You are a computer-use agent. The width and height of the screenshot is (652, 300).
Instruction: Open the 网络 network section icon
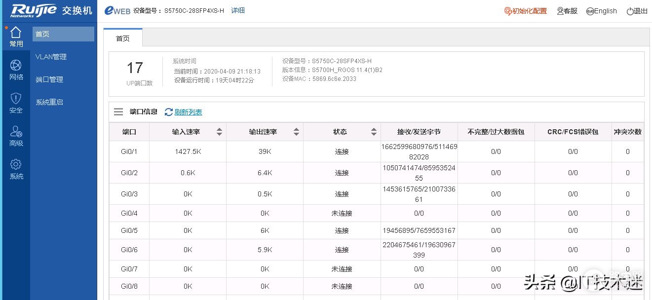pos(16,65)
